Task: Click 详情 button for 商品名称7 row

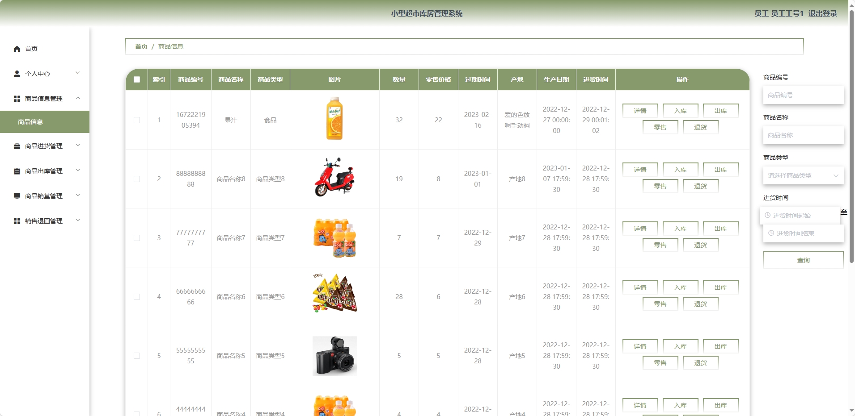Action: pyautogui.click(x=640, y=229)
